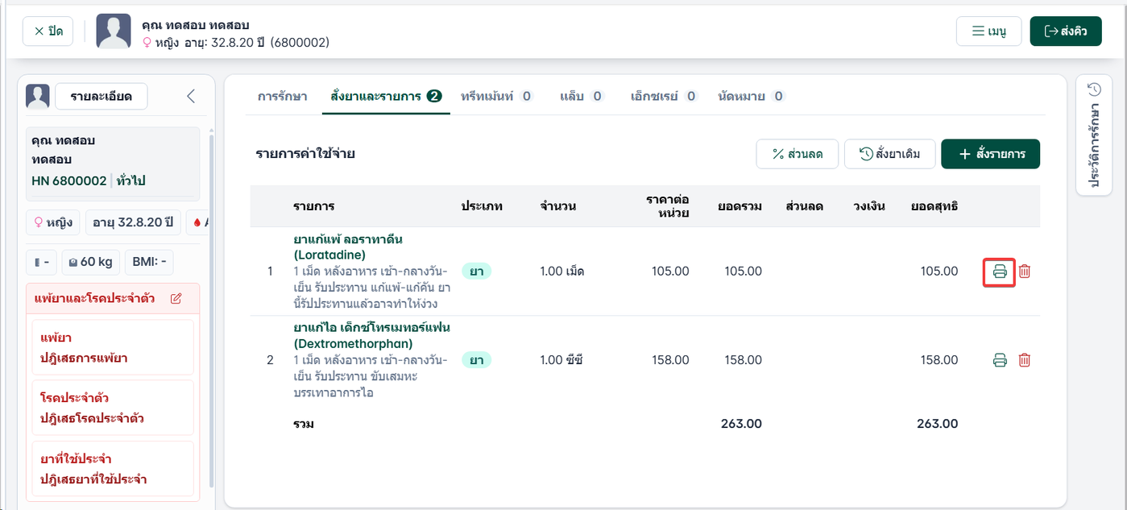The height and width of the screenshot is (510, 1127).
Task: Open the แล็บ tab
Action: pyautogui.click(x=582, y=96)
